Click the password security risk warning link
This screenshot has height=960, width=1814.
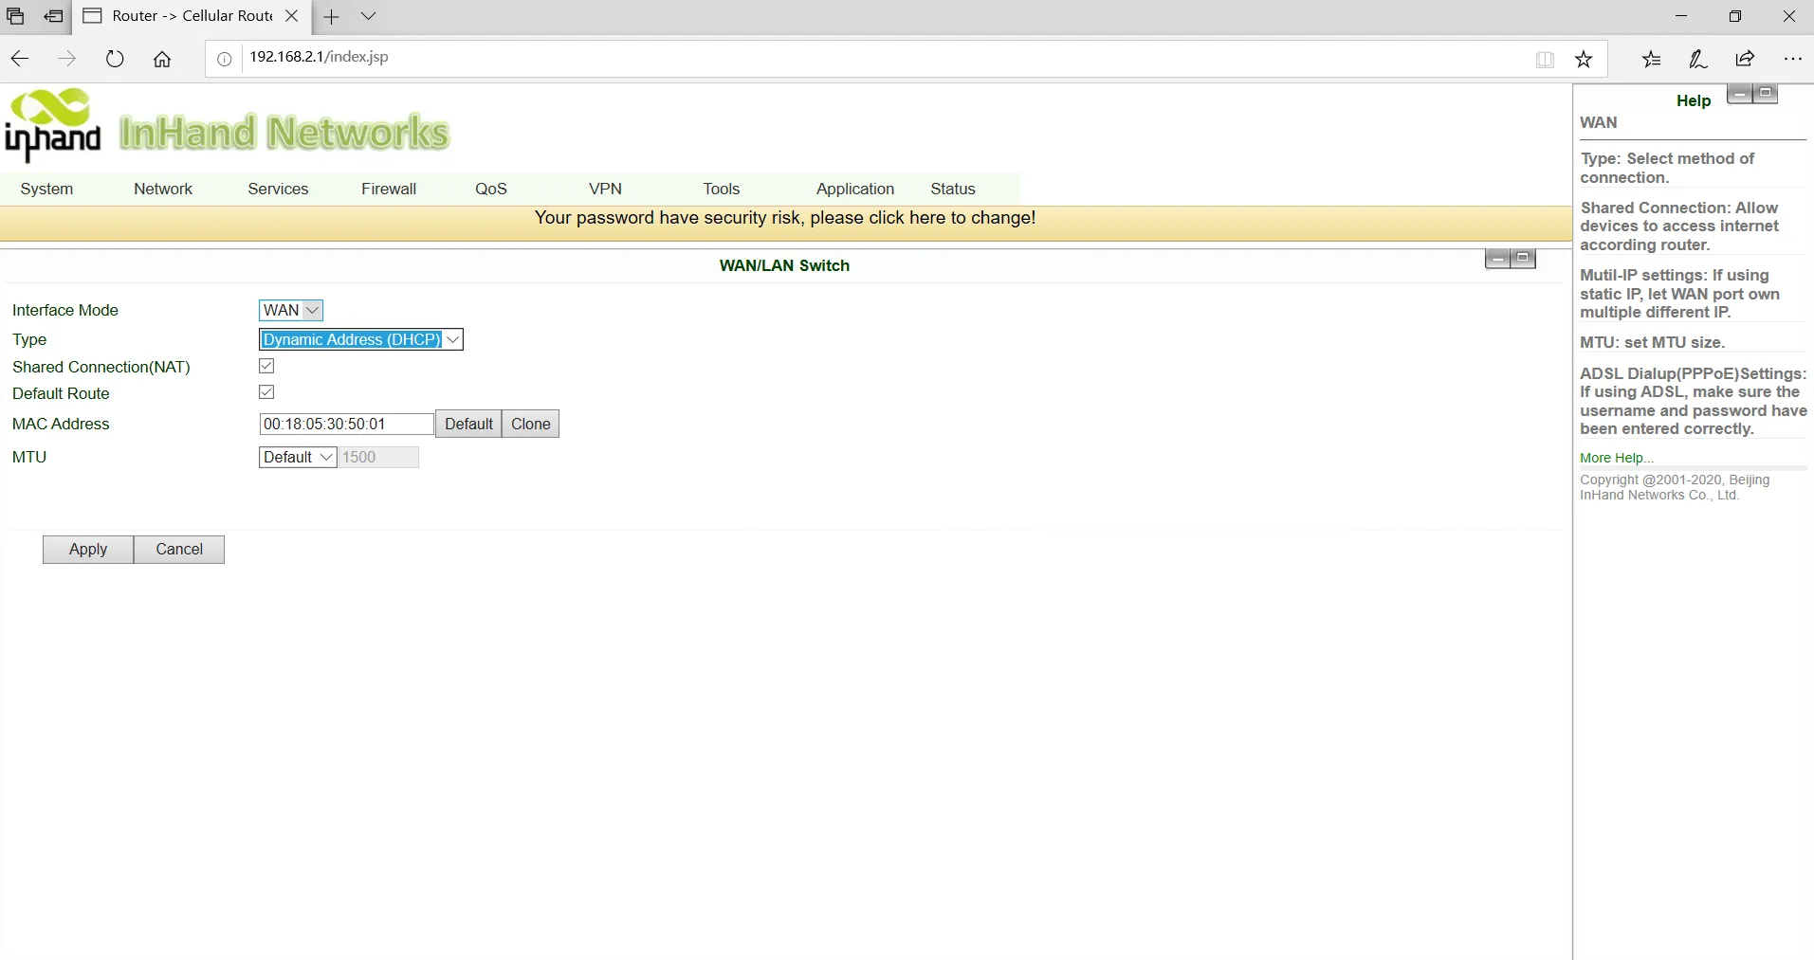pyautogui.click(x=785, y=218)
